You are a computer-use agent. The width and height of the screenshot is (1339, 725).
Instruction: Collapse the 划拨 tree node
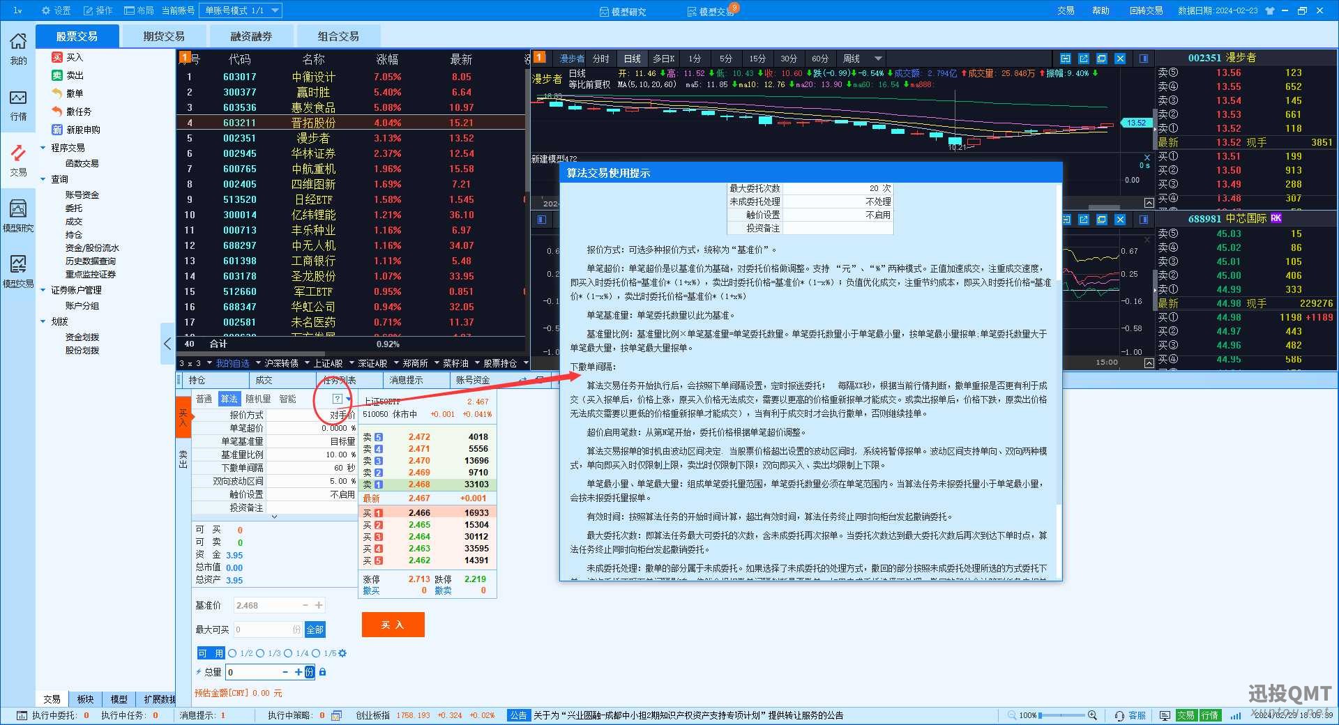coord(43,321)
